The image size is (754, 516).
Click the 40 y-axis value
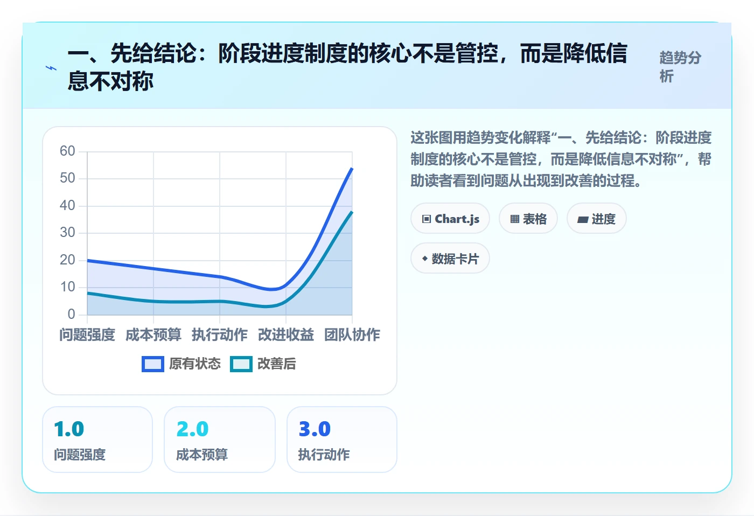pos(67,205)
